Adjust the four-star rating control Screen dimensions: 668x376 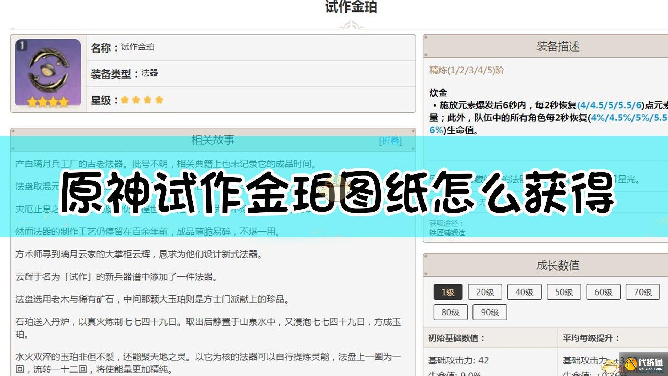(142, 100)
